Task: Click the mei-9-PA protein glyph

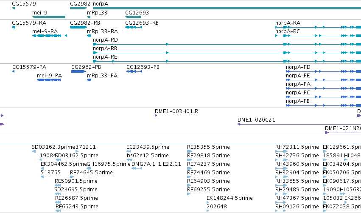Action: click(x=49, y=80)
